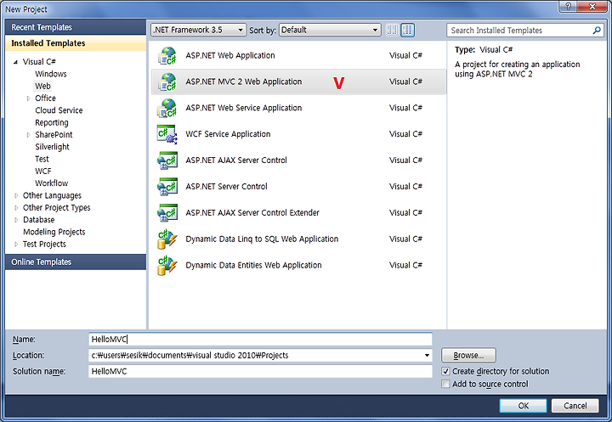Select the WCF category
Screen dimensions: 612x422
[43, 172]
